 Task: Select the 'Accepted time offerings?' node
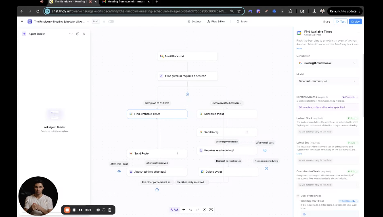coord(157,172)
